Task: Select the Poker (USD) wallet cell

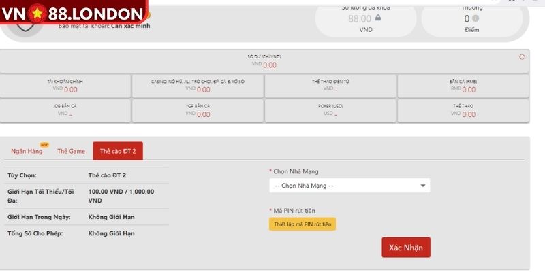Action: (x=330, y=110)
